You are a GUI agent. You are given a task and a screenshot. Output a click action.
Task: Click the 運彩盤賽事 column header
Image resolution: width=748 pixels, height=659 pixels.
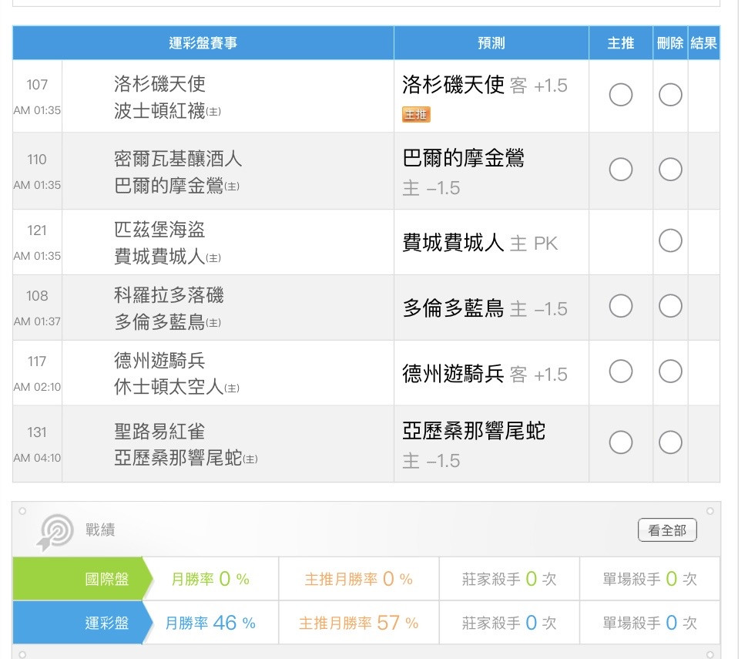(x=203, y=43)
